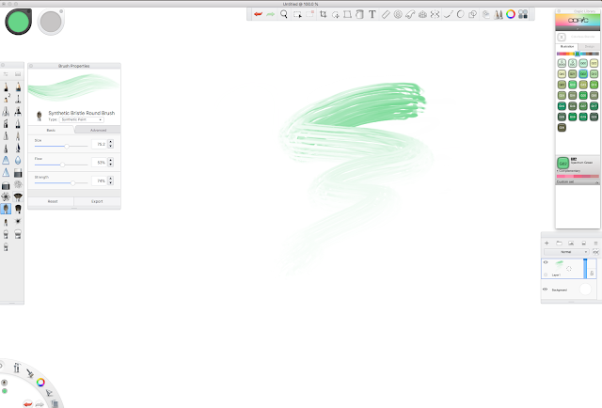Open the Design tab in Copic Library

(x=590, y=46)
